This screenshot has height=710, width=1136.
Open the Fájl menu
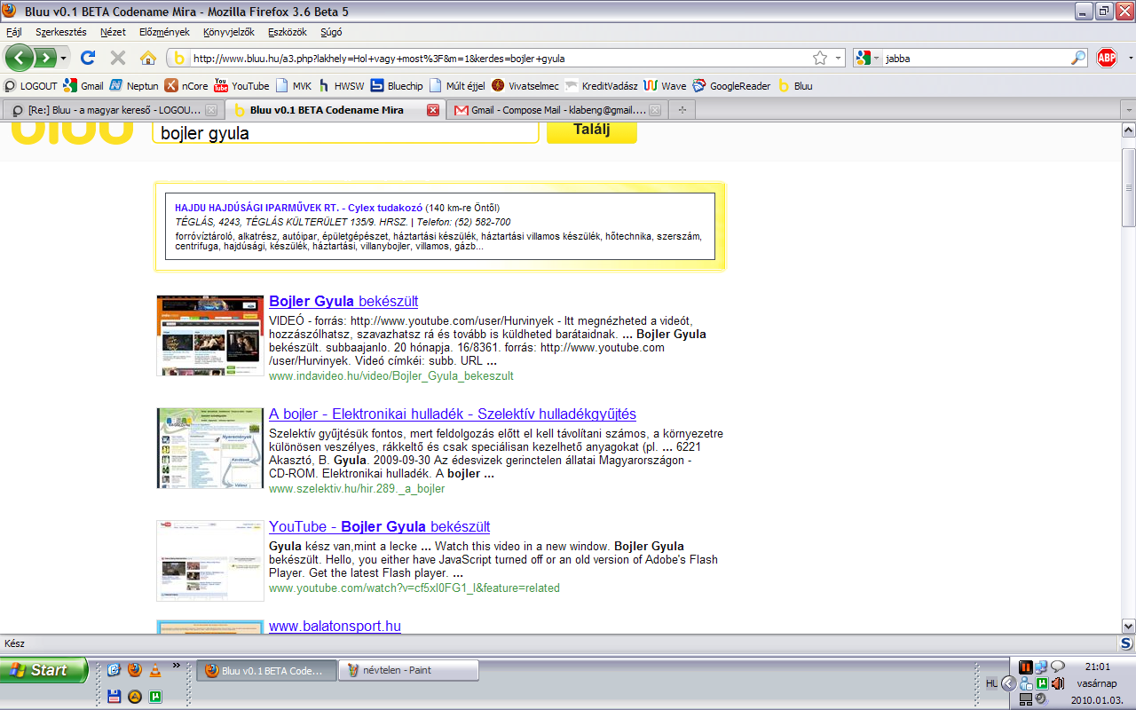13,32
